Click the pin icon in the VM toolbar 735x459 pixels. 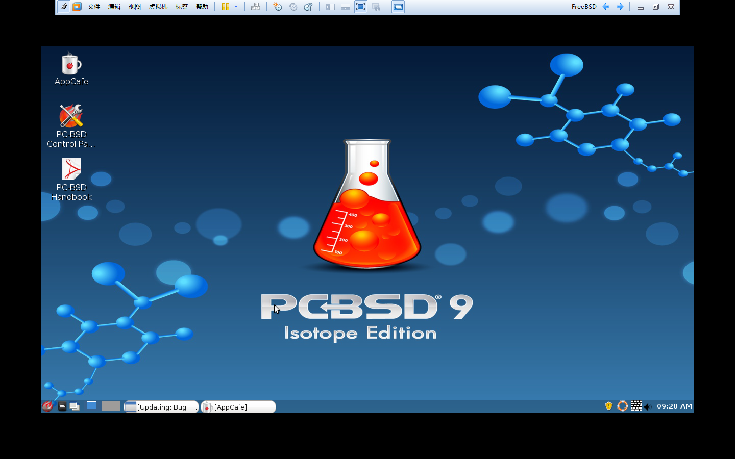coord(64,7)
